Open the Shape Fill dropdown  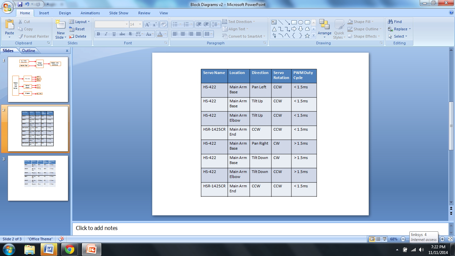(x=361, y=22)
